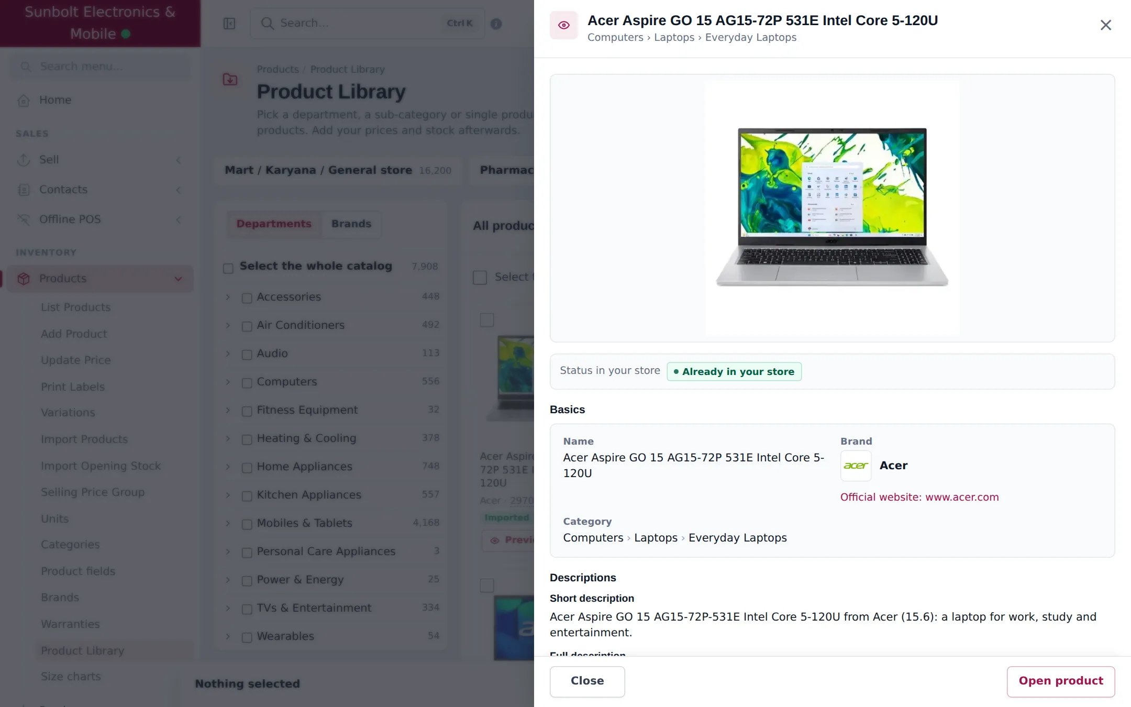Check the Computers department checkbox
This screenshot has height=707, width=1131.
[247, 383]
